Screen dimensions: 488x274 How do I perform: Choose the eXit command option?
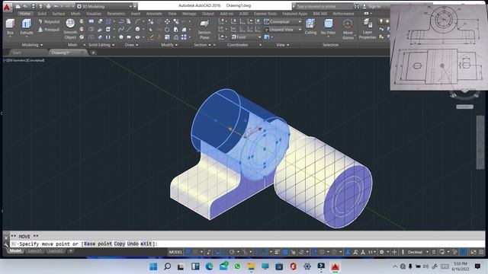point(146,244)
